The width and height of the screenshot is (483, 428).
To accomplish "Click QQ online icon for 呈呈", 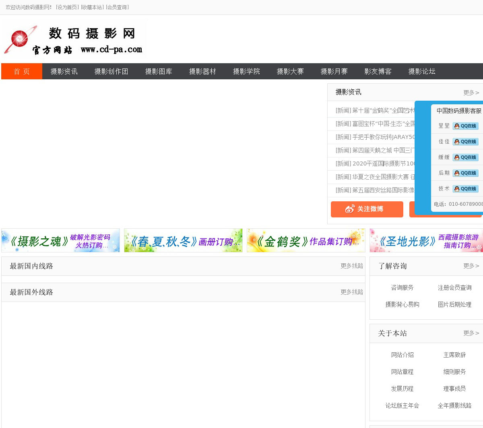I will tap(466, 126).
